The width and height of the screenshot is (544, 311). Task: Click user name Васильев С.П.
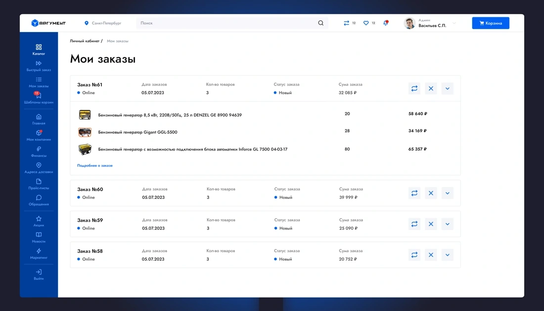click(x=432, y=26)
